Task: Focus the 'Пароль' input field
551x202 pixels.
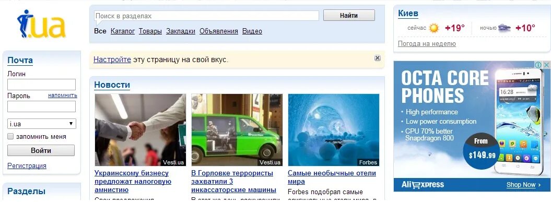Action: (x=41, y=106)
